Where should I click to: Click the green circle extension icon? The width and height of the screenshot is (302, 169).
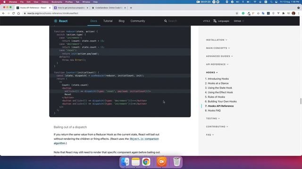point(243,13)
